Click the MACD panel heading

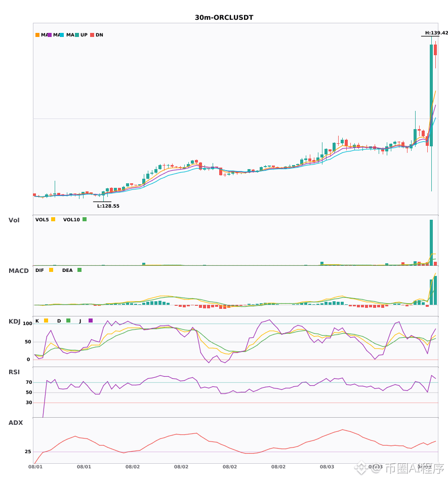click(18, 271)
